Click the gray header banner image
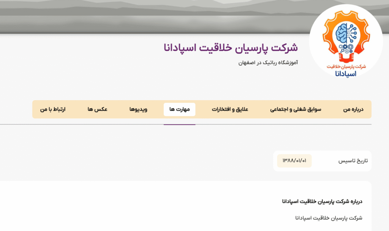389x231 pixels. coord(152,17)
